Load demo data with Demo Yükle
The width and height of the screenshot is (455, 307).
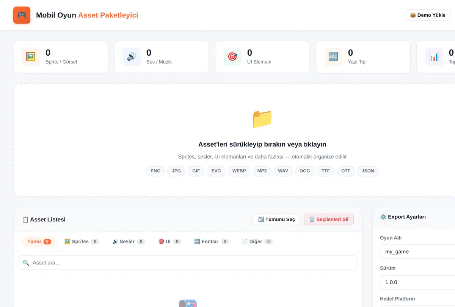428,15
